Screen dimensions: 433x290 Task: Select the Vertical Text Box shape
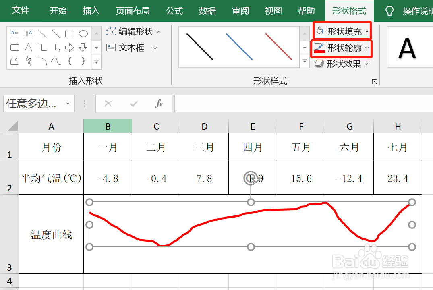click(x=29, y=34)
